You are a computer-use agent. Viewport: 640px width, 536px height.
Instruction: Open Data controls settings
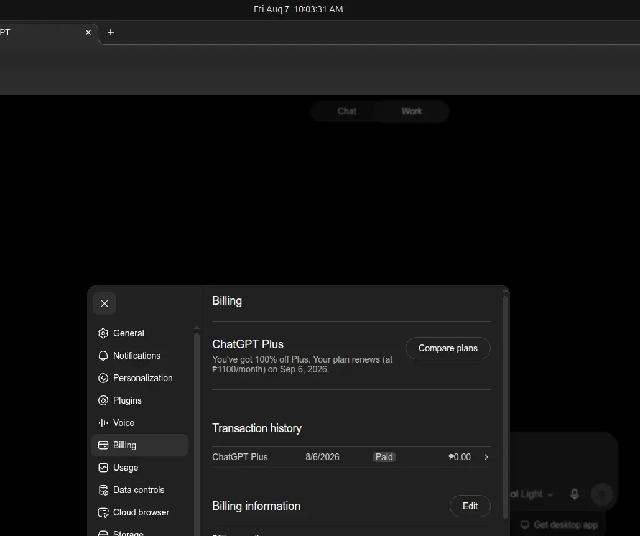pyautogui.click(x=139, y=491)
